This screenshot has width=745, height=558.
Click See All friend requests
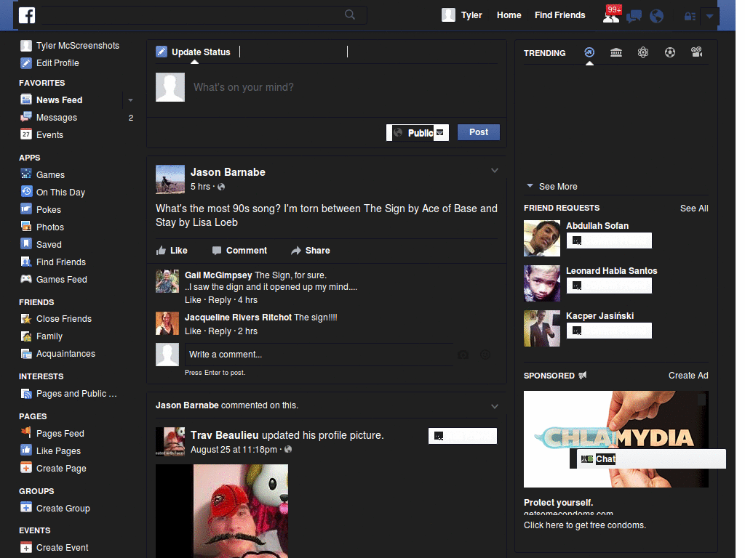(693, 209)
